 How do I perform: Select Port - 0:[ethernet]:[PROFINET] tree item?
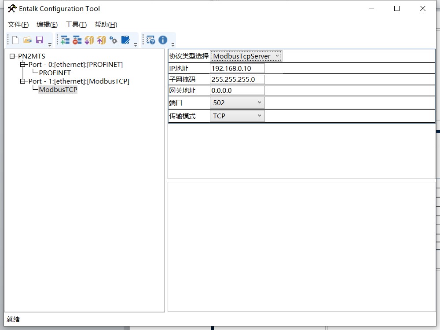(x=76, y=65)
